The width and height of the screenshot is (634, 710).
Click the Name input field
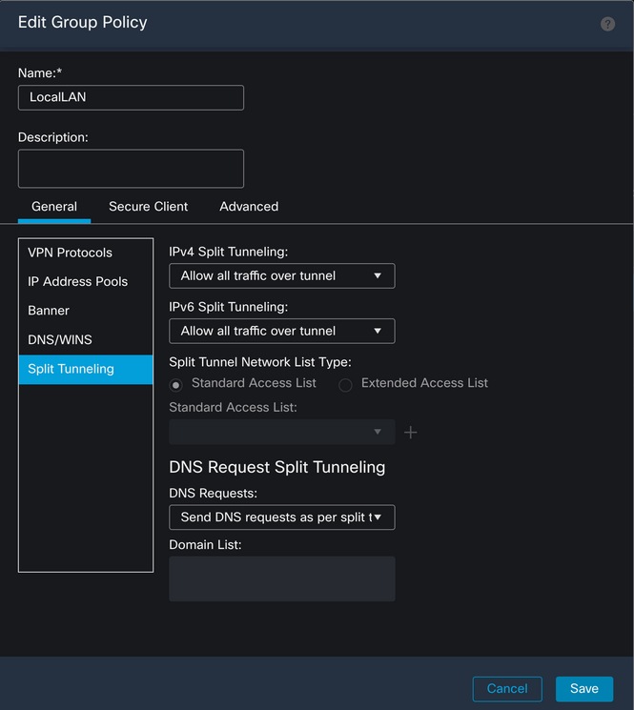click(131, 97)
